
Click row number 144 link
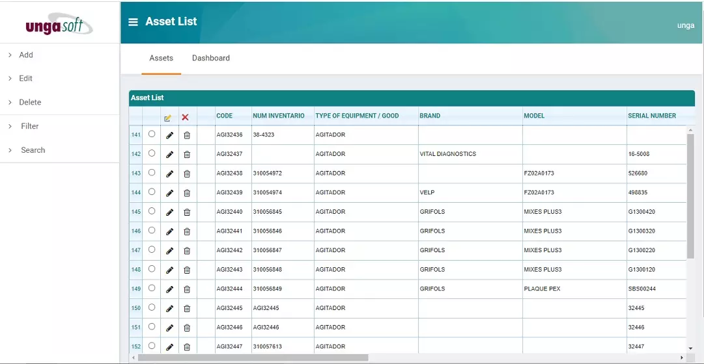pyautogui.click(x=135, y=193)
